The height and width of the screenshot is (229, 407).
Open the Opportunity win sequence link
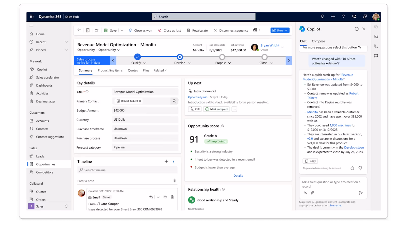pos(198,97)
